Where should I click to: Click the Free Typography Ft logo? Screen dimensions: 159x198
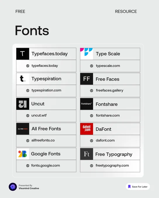pos(87,154)
